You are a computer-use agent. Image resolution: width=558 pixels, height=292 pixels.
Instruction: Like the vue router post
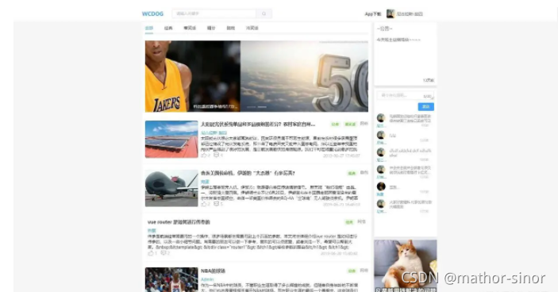pos(152,253)
